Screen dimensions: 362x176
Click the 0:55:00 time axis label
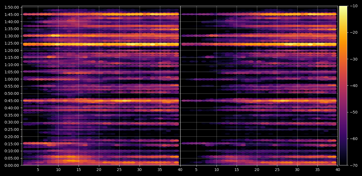[x=12, y=86]
